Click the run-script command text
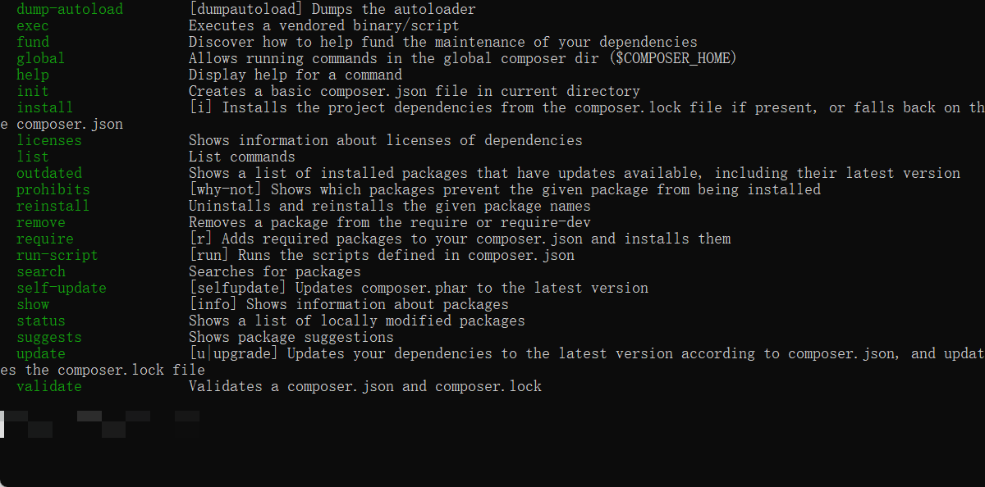The width and height of the screenshot is (985, 487). click(57, 256)
